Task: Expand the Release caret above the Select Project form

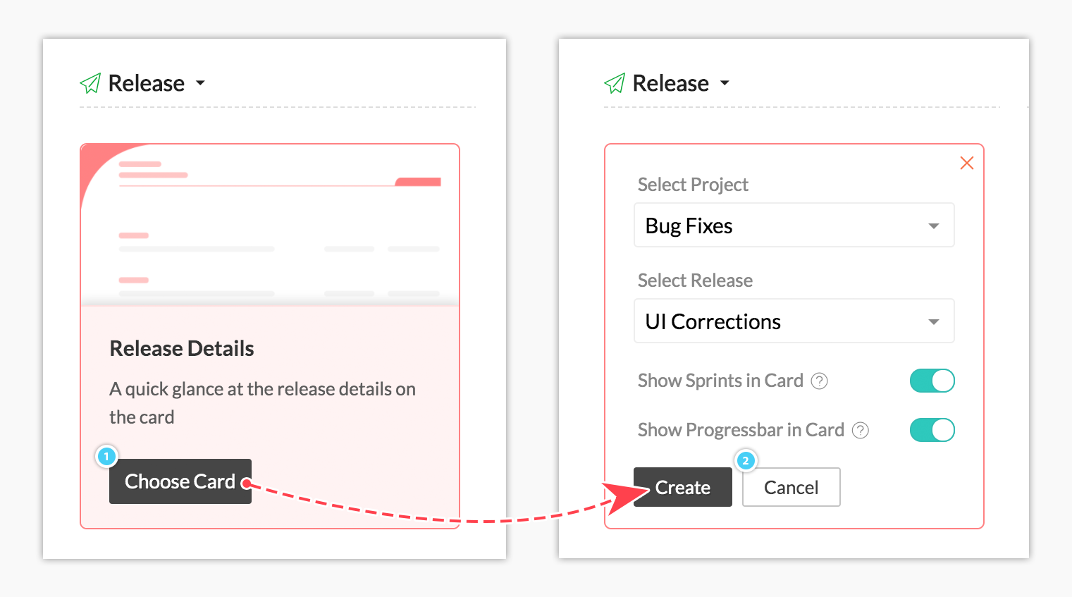Action: click(725, 83)
